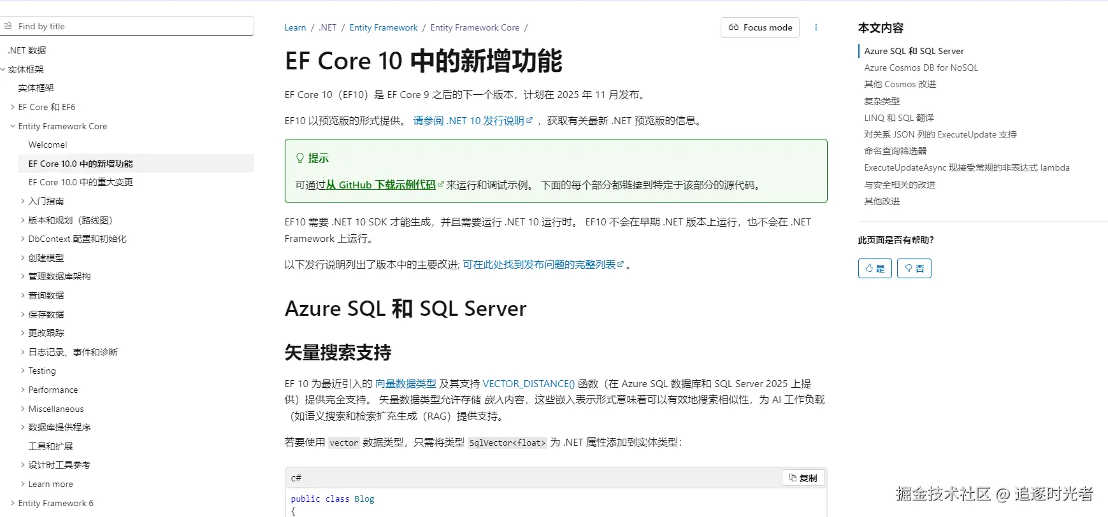Image resolution: width=1108 pixels, height=517 pixels.
Task: Jump to 复杂类型 section
Action: point(882,101)
